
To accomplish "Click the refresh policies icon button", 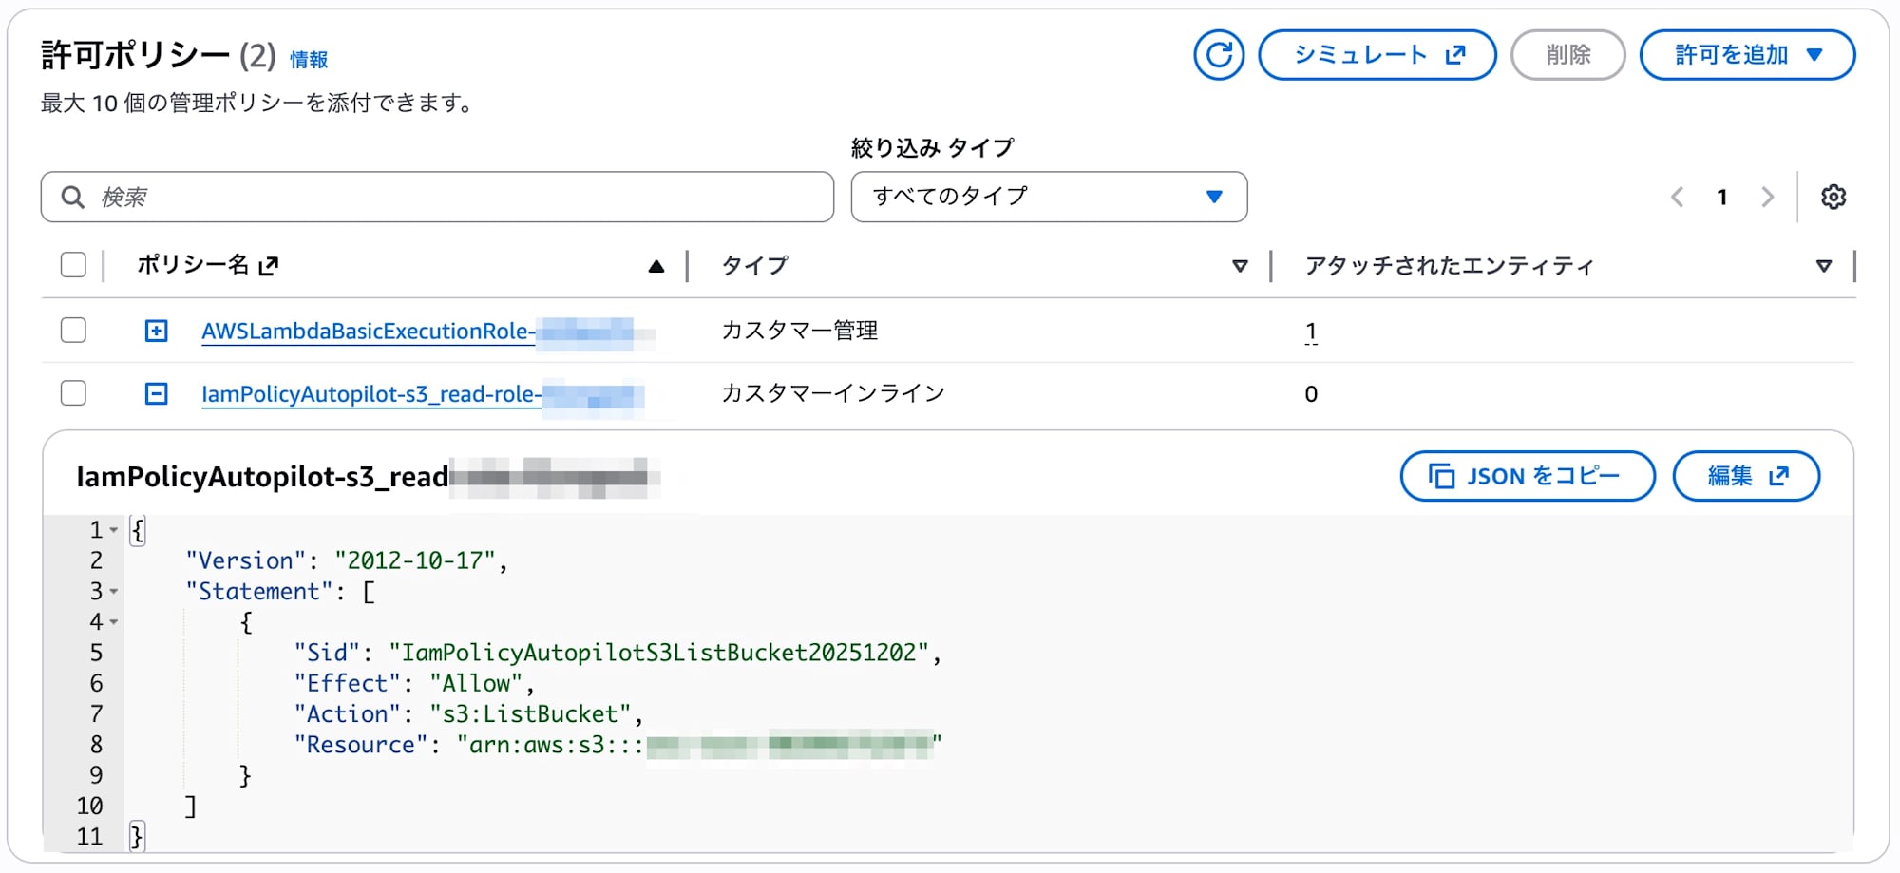I will tap(1219, 55).
